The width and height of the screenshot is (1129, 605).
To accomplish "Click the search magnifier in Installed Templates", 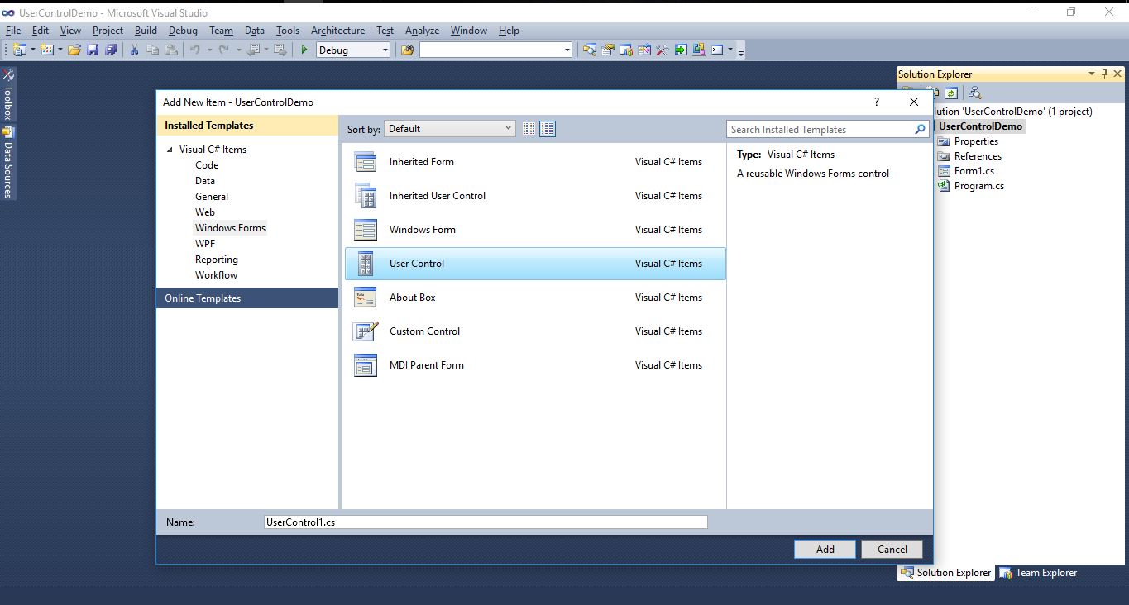I will 920,130.
